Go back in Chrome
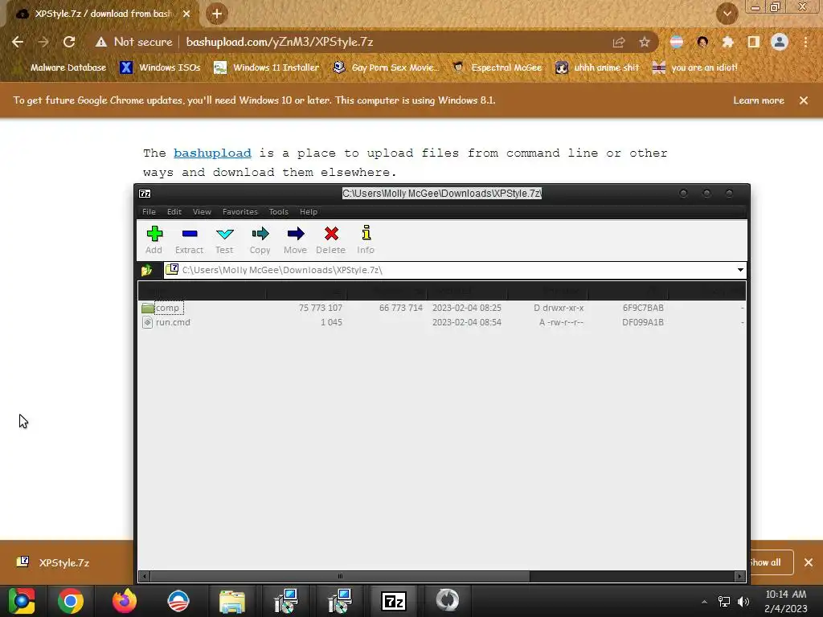Screen dimensions: 823x617 pyautogui.click(x=18, y=42)
